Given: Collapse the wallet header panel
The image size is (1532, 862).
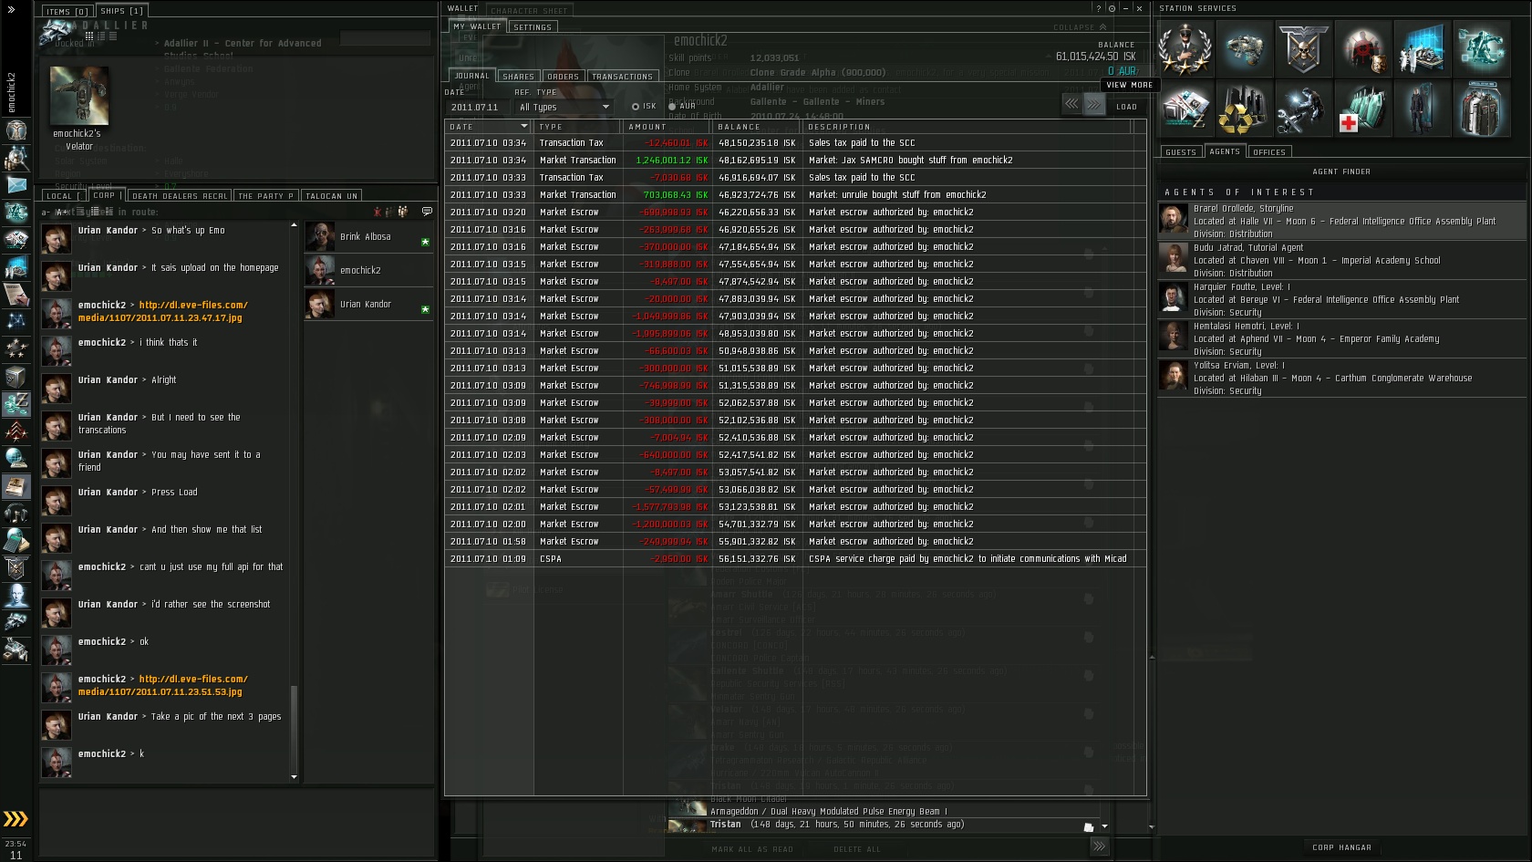Looking at the screenshot, I should [1081, 27].
